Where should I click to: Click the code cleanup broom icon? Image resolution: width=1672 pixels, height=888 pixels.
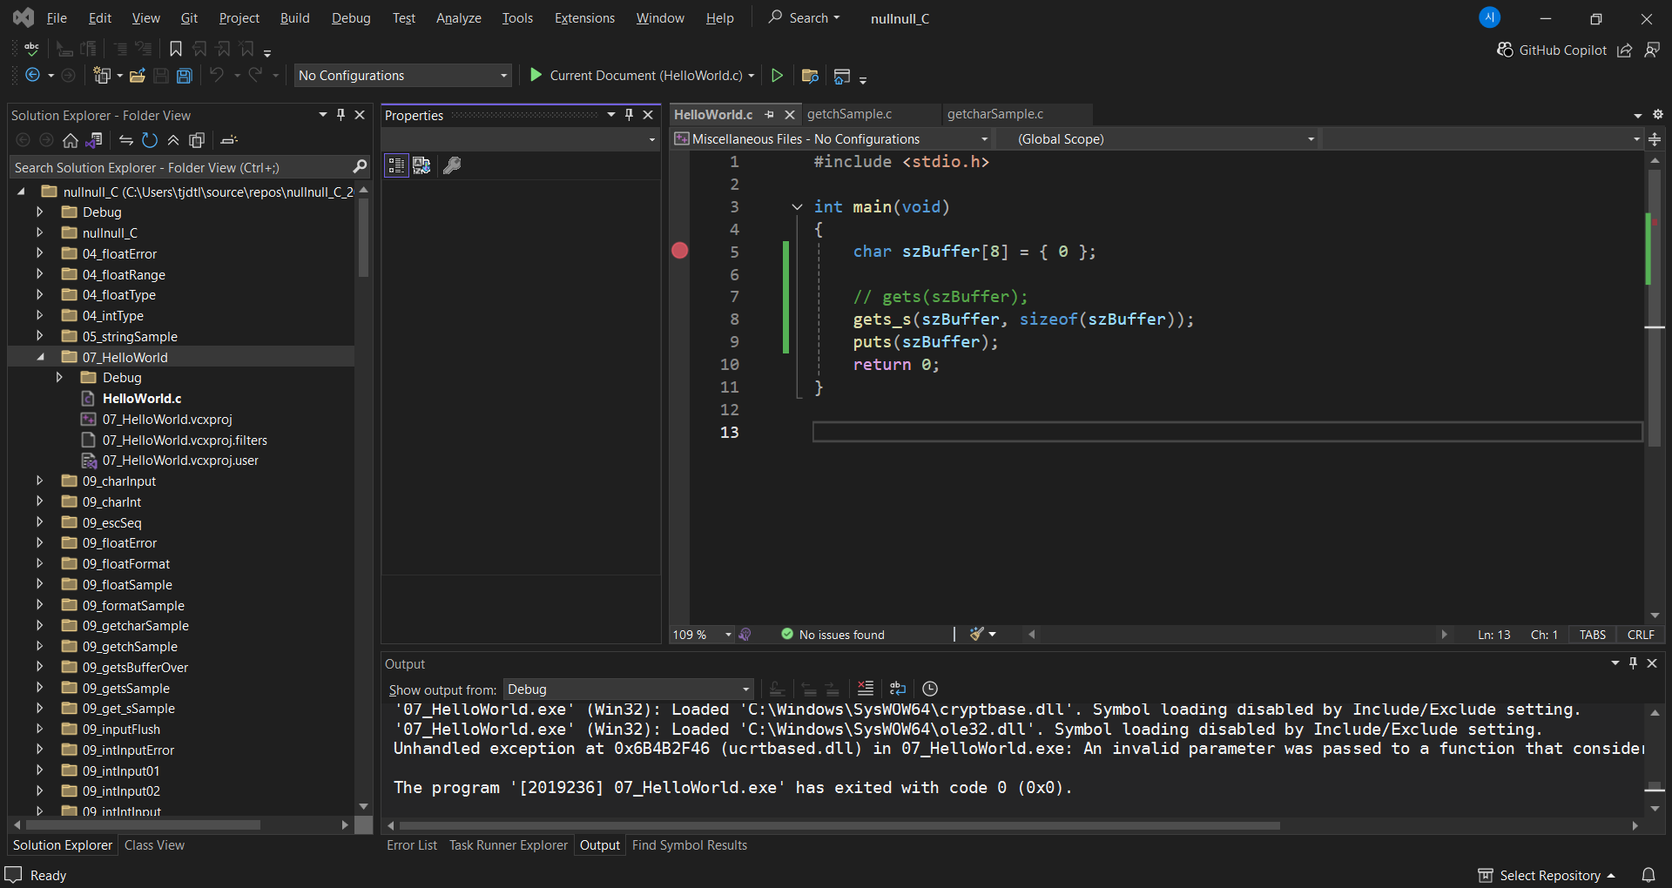point(977,635)
